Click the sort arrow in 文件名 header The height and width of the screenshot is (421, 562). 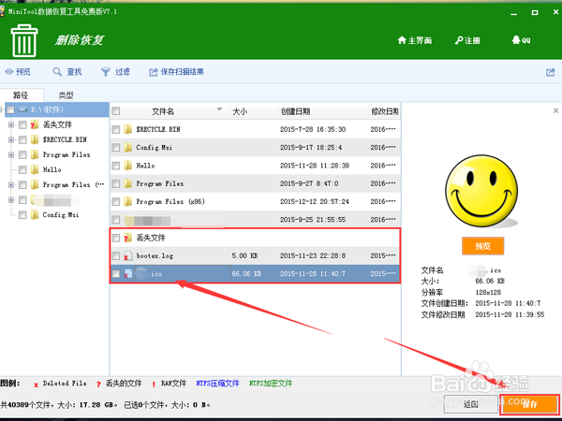click(220, 109)
